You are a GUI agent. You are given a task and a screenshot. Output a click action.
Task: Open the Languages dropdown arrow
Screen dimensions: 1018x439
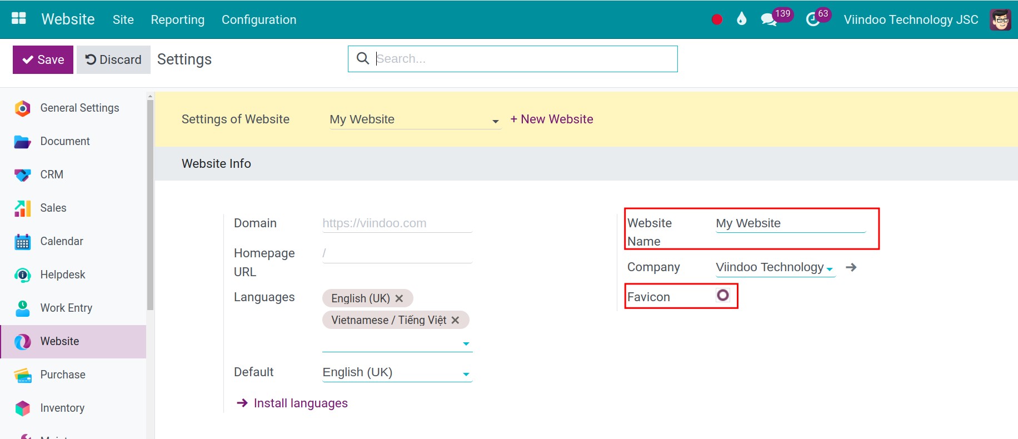pyautogui.click(x=466, y=344)
